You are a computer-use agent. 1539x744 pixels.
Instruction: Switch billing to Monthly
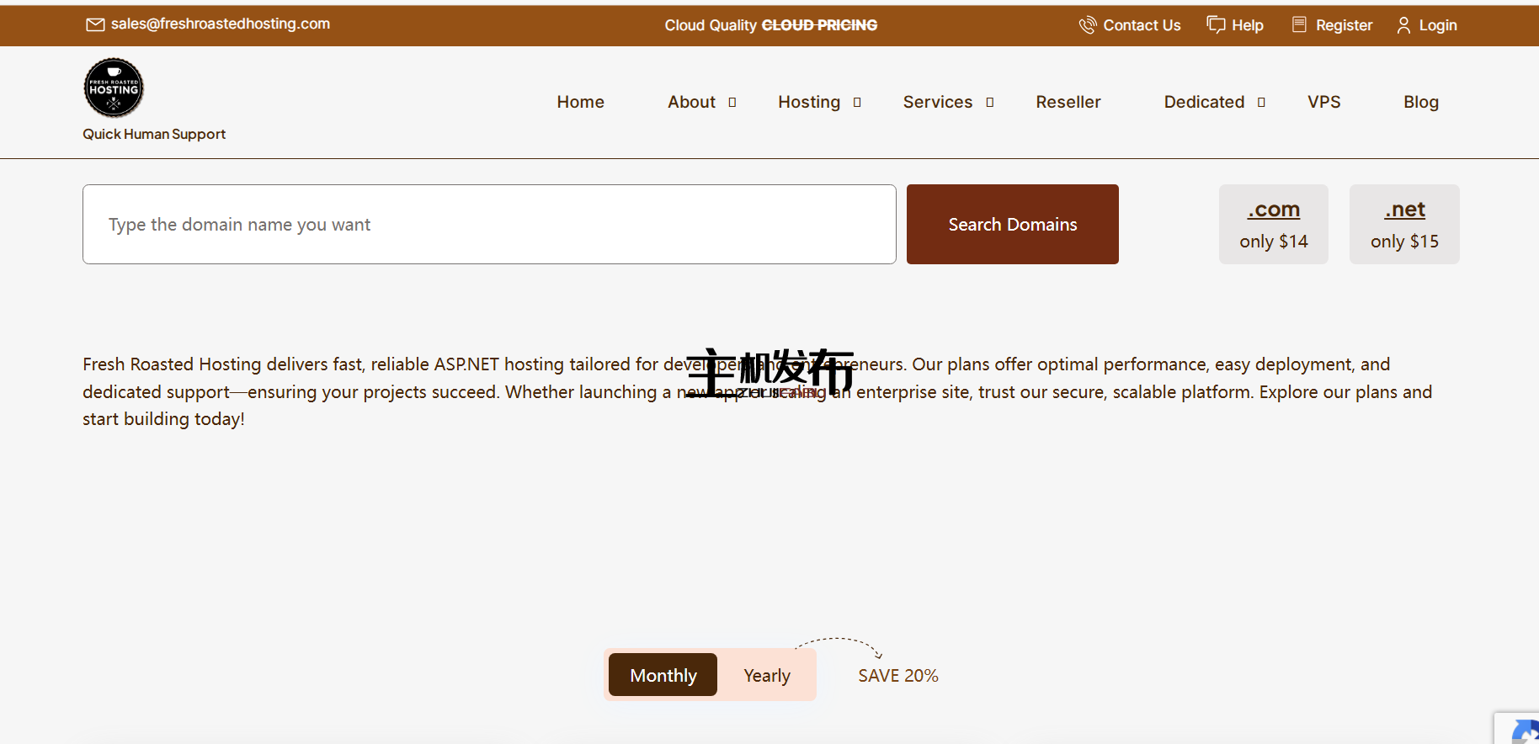[663, 675]
